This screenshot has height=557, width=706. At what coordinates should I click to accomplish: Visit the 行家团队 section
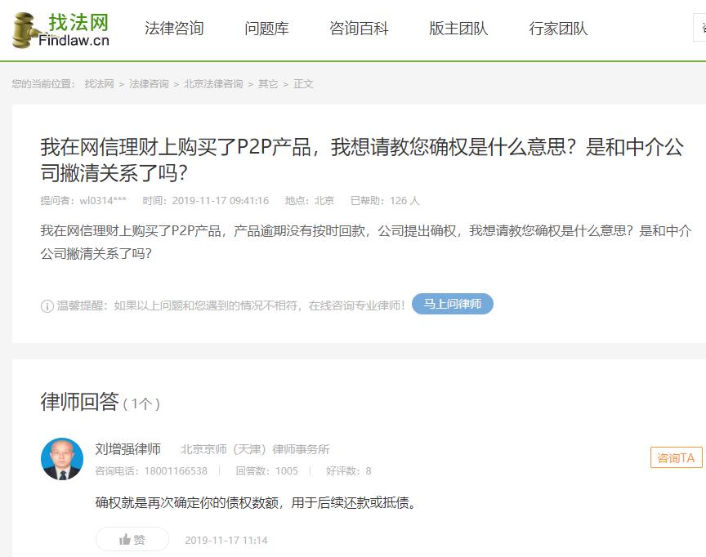click(560, 27)
